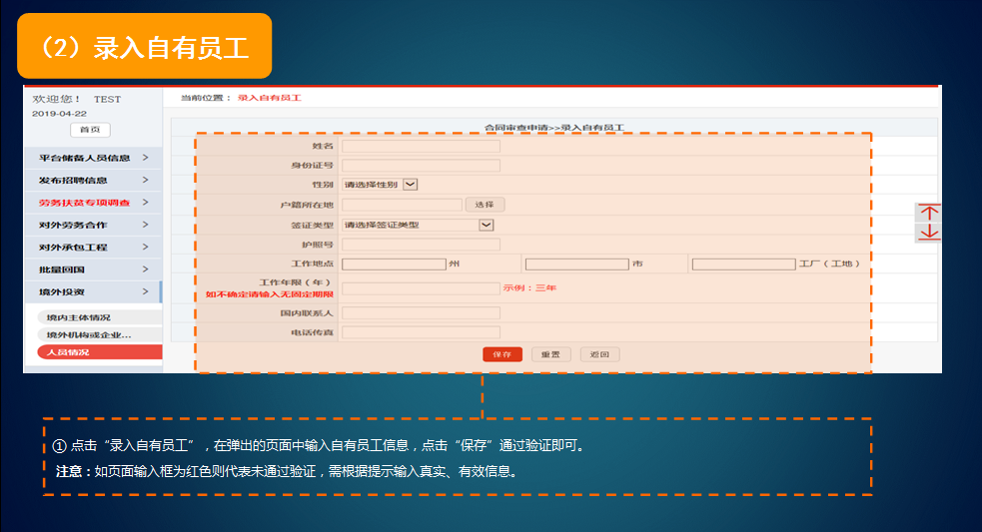
Task: Click chevron beside 对外承包工程
Action: (145, 247)
